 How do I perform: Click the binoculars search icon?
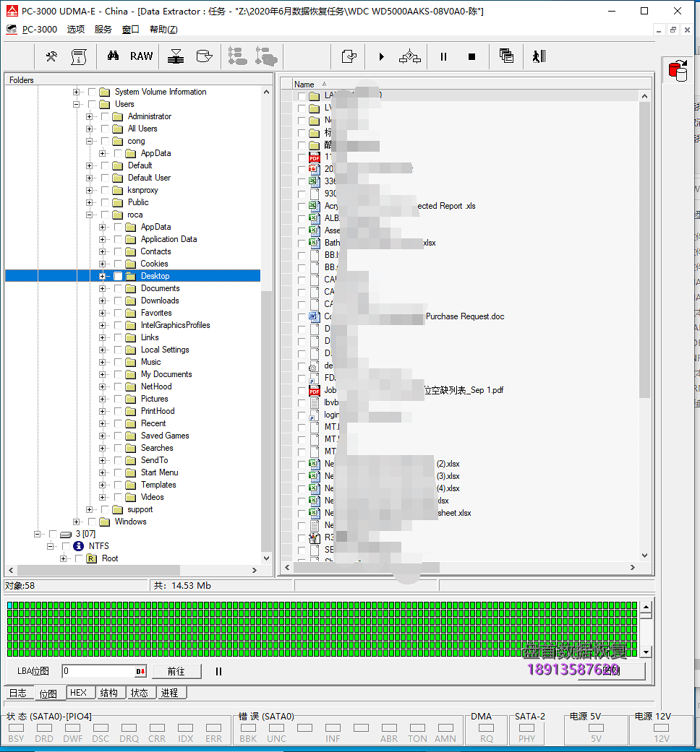coord(113,56)
